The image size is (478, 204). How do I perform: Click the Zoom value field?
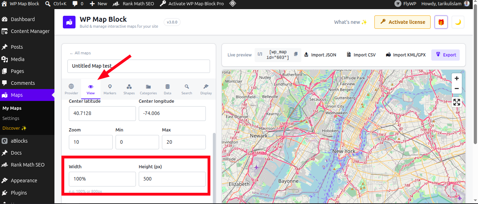(x=91, y=142)
